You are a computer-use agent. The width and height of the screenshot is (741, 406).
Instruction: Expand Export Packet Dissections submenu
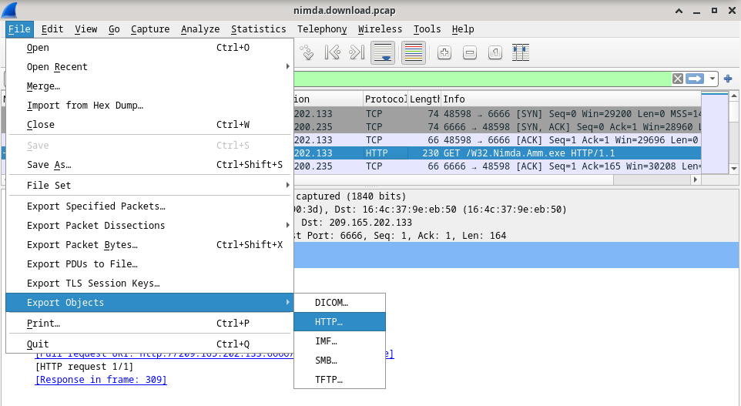(x=149, y=226)
